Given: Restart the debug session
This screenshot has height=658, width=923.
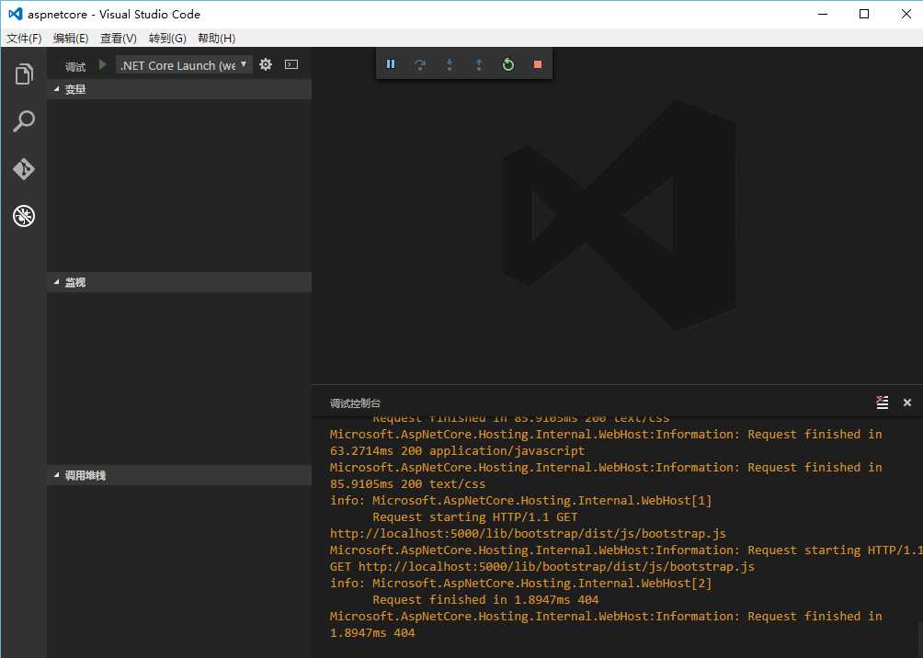Looking at the screenshot, I should pyautogui.click(x=508, y=64).
